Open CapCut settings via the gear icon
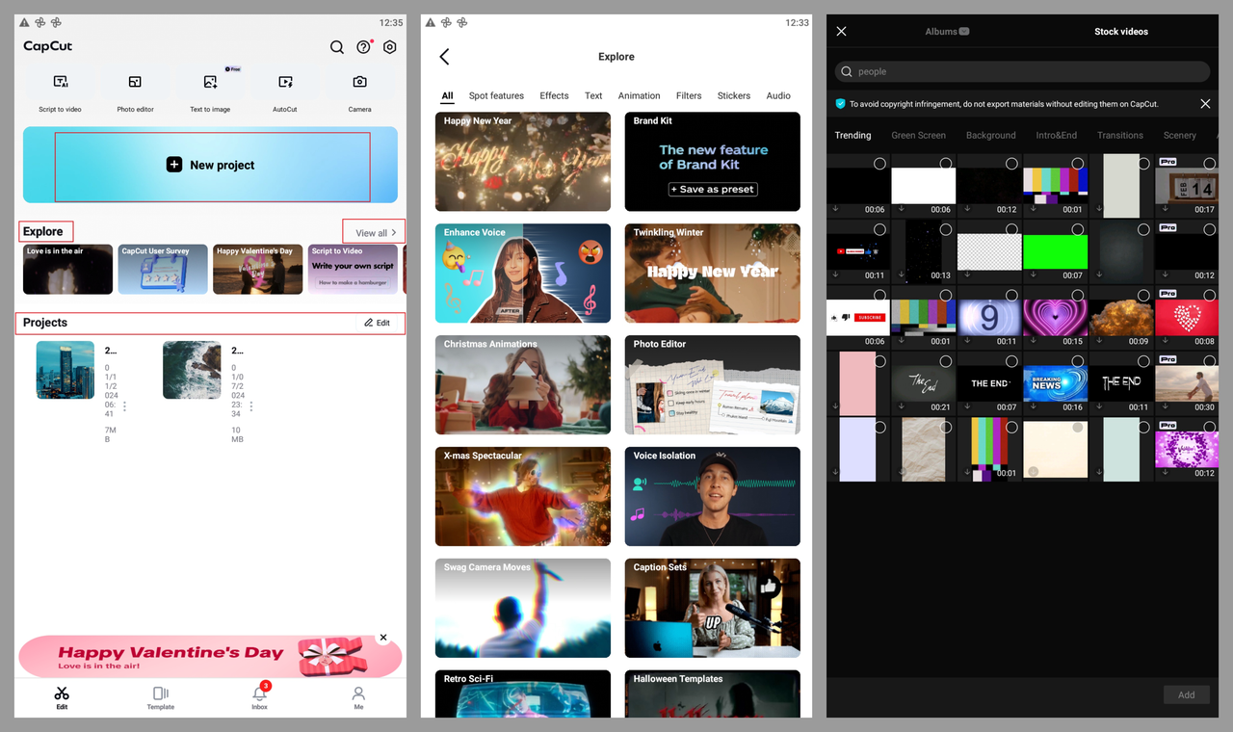 click(389, 46)
